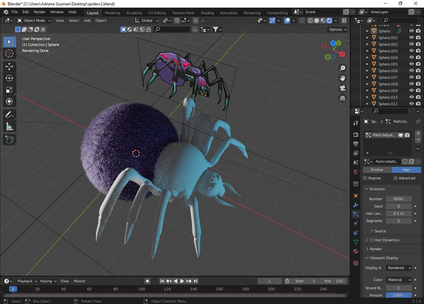Screen dimensions: 424x304
Task: Select the Select Box tool
Action: pyautogui.click(x=9, y=42)
